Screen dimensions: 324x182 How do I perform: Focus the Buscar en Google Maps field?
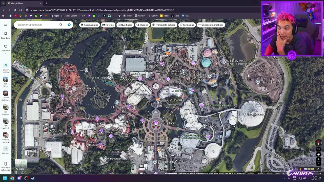point(37,25)
